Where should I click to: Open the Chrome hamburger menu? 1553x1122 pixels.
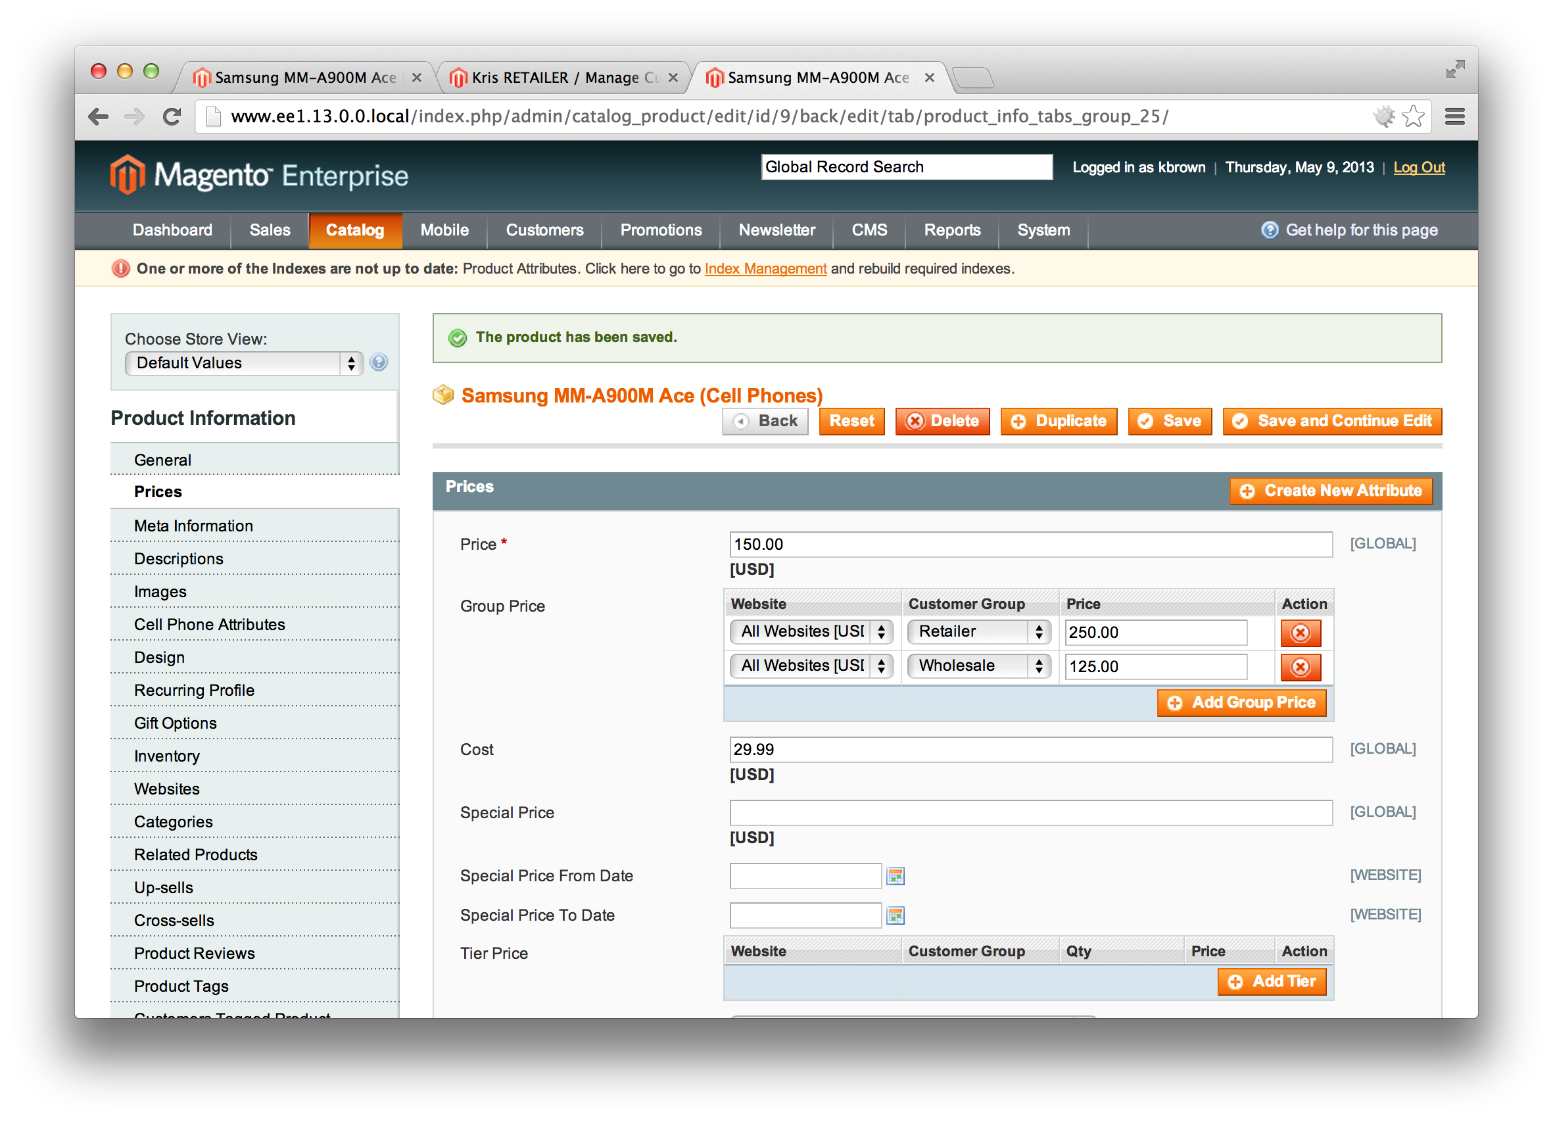pos(1454,117)
